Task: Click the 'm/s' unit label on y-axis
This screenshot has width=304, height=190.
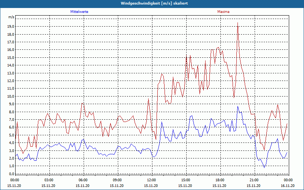Action: pyautogui.click(x=11, y=17)
